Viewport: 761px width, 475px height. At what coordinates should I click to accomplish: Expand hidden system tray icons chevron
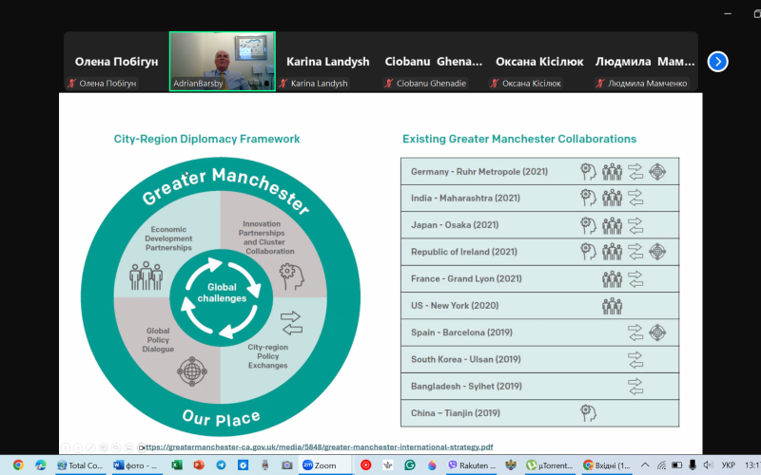[x=645, y=465]
